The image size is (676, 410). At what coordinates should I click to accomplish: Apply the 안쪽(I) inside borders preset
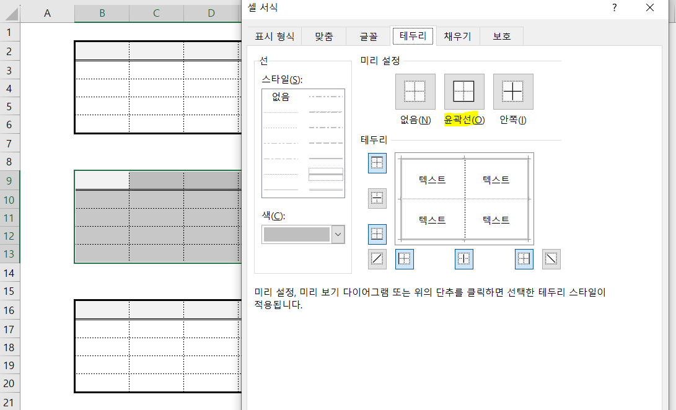(x=513, y=91)
